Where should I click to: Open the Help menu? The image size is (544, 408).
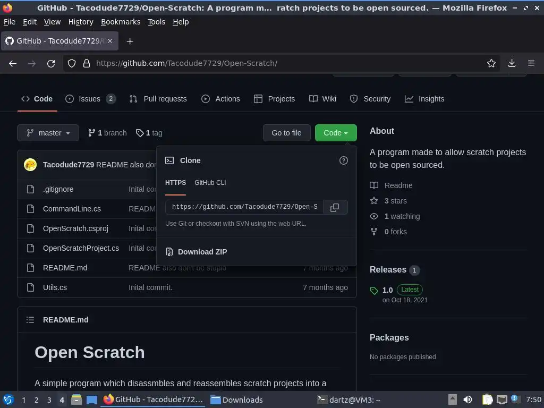point(181,22)
